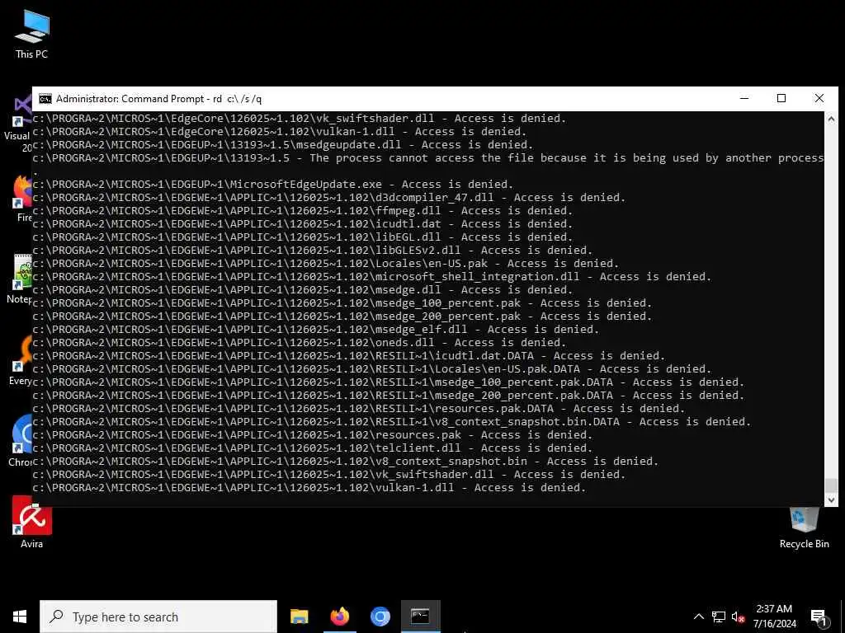Click the line with msedge_elf.dll
845x633 pixels.
coord(316,330)
